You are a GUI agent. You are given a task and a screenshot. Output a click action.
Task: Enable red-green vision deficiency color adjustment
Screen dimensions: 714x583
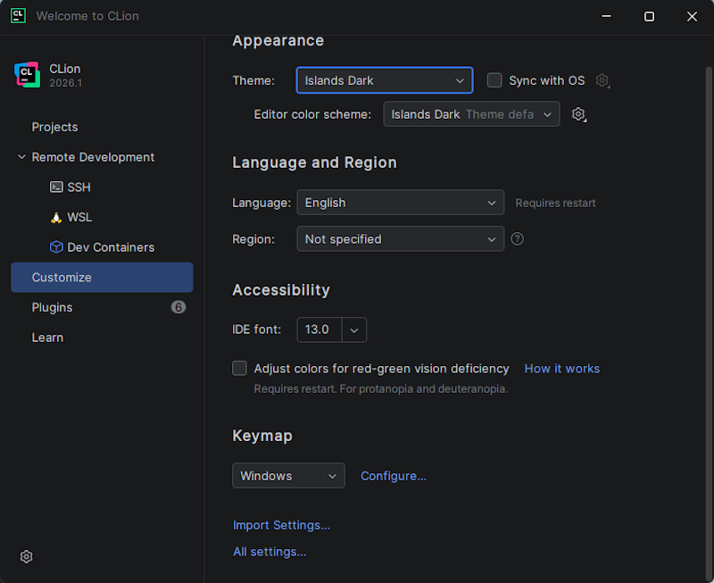(239, 368)
